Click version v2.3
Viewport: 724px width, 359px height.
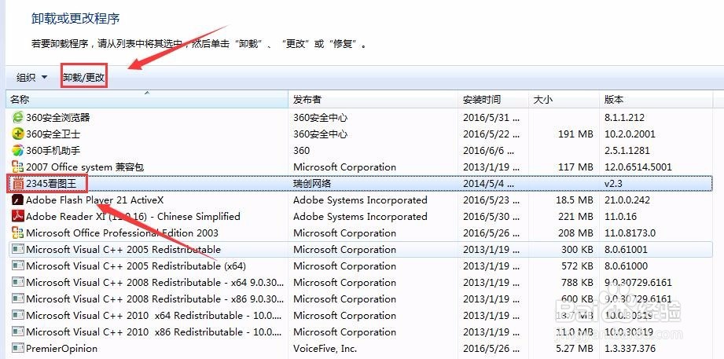pos(613,184)
